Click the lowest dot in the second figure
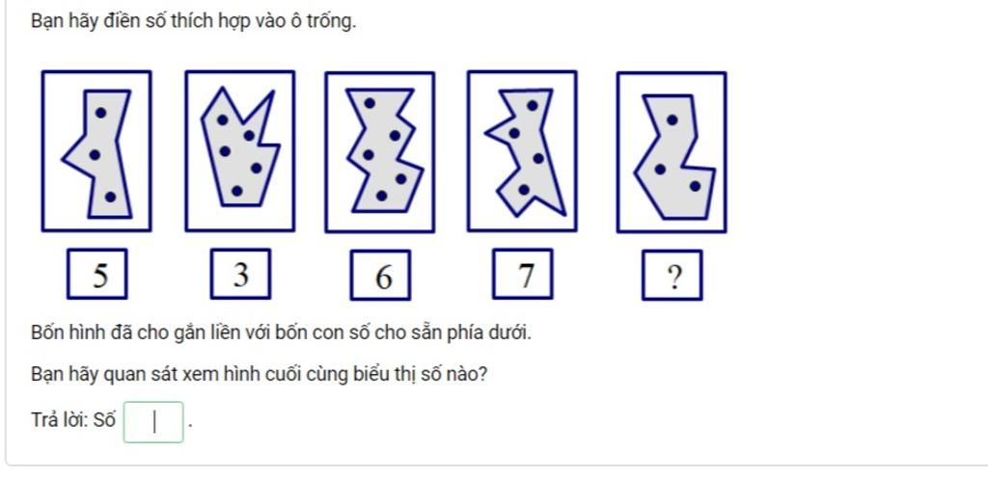This screenshot has width=988, height=478. [x=237, y=191]
